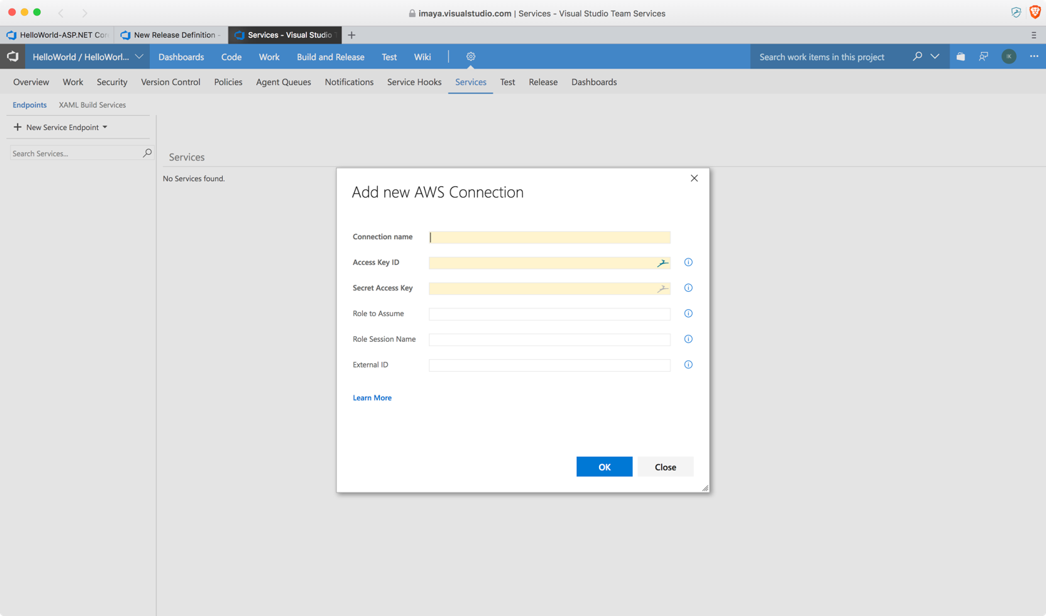Click the info icon beside Access Key ID
Viewport: 1046px width, 616px height.
tap(688, 262)
